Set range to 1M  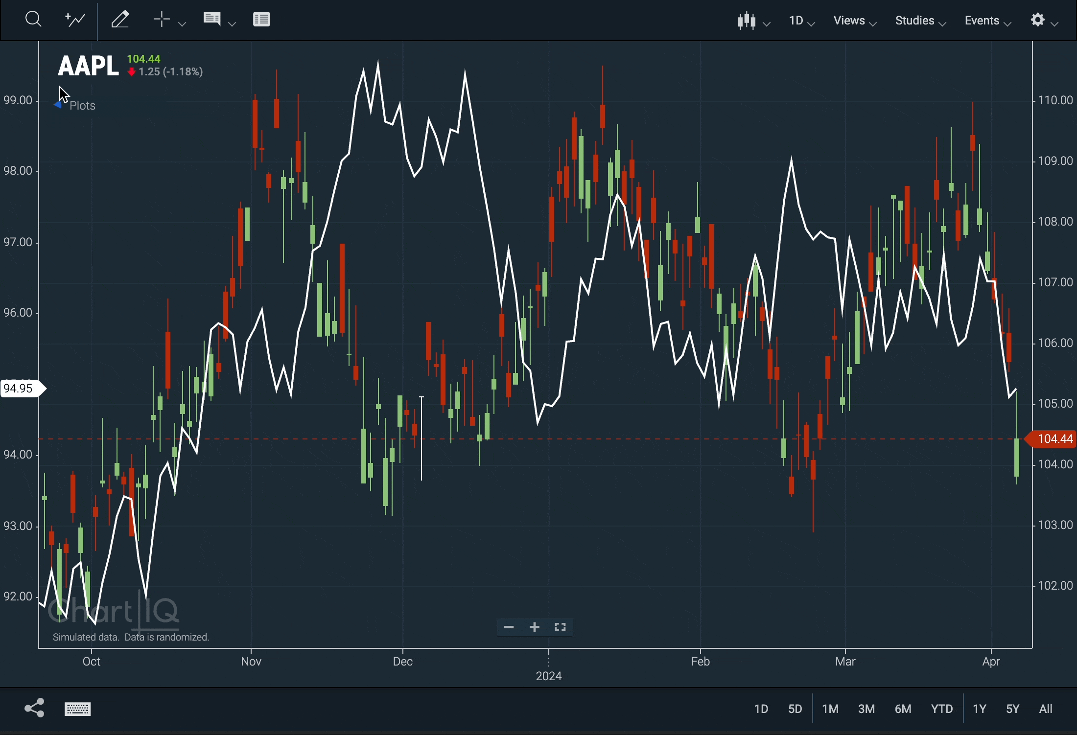[830, 709]
